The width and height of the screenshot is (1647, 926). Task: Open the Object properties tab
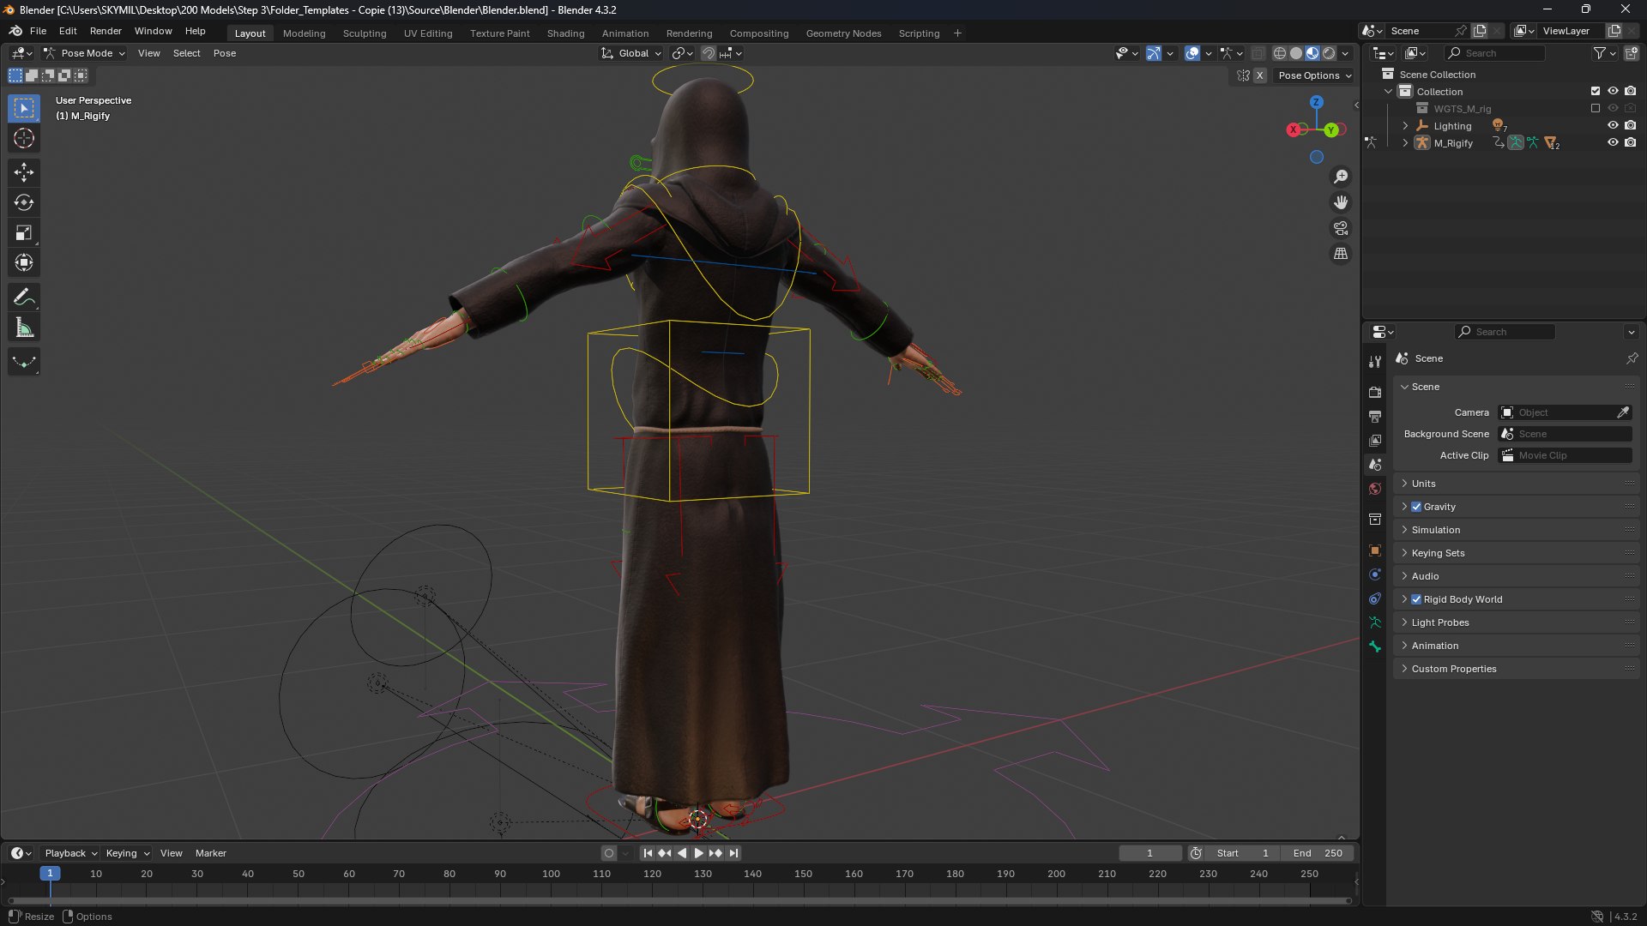[1375, 550]
